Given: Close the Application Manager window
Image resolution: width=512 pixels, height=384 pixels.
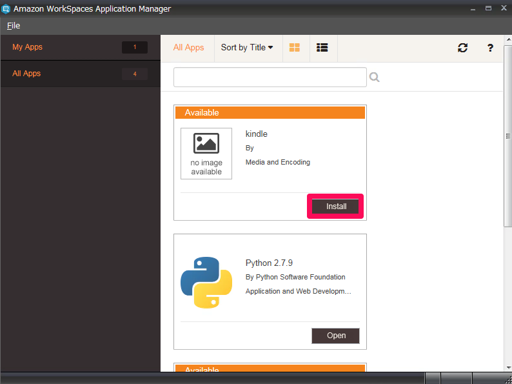Looking at the screenshot, I should click(x=504, y=8).
